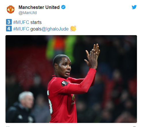The image size is (141, 127).
Task: Click the clapping hands emoji
Action: point(73,29)
